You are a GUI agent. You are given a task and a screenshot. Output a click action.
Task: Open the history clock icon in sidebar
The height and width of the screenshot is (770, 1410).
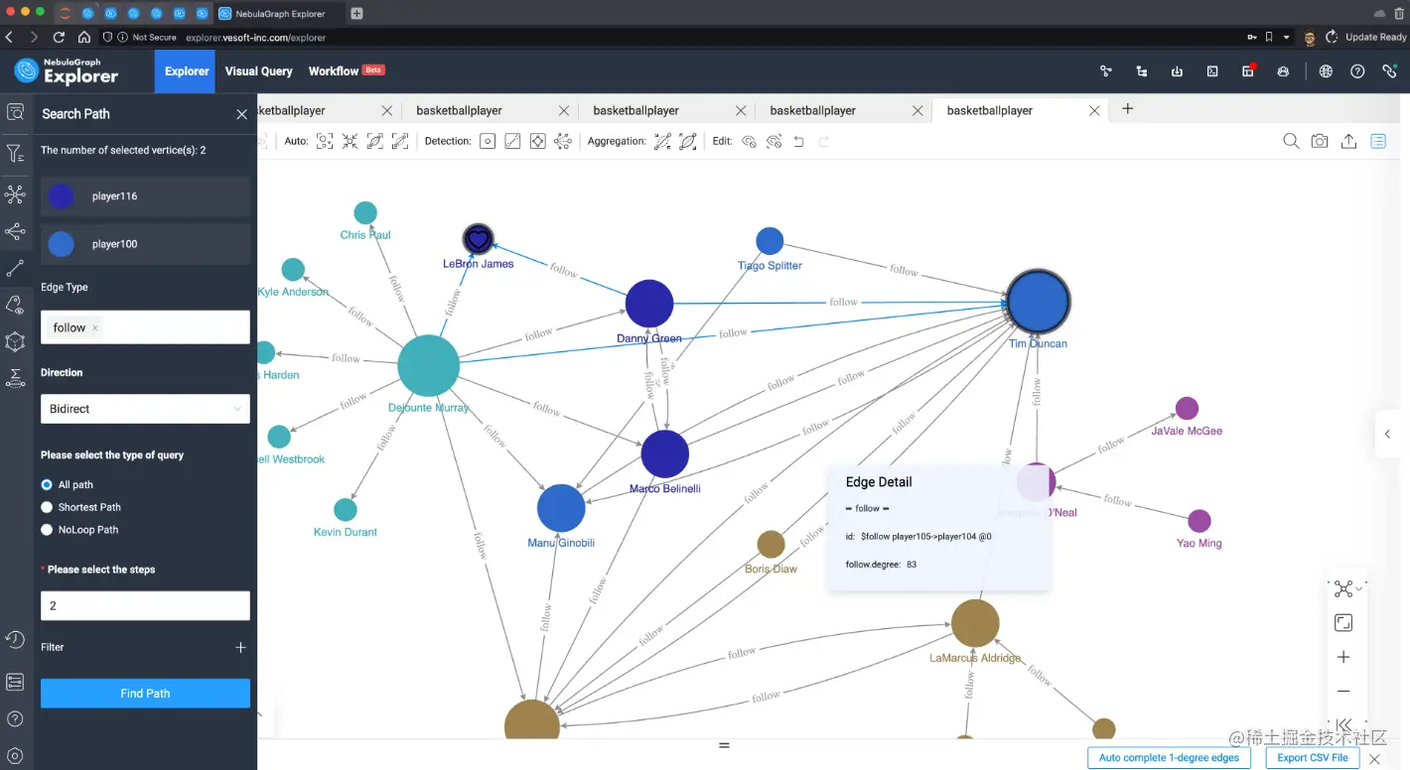[x=15, y=640]
